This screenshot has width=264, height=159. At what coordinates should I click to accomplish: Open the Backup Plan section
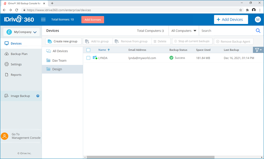pyautogui.click(x=21, y=54)
